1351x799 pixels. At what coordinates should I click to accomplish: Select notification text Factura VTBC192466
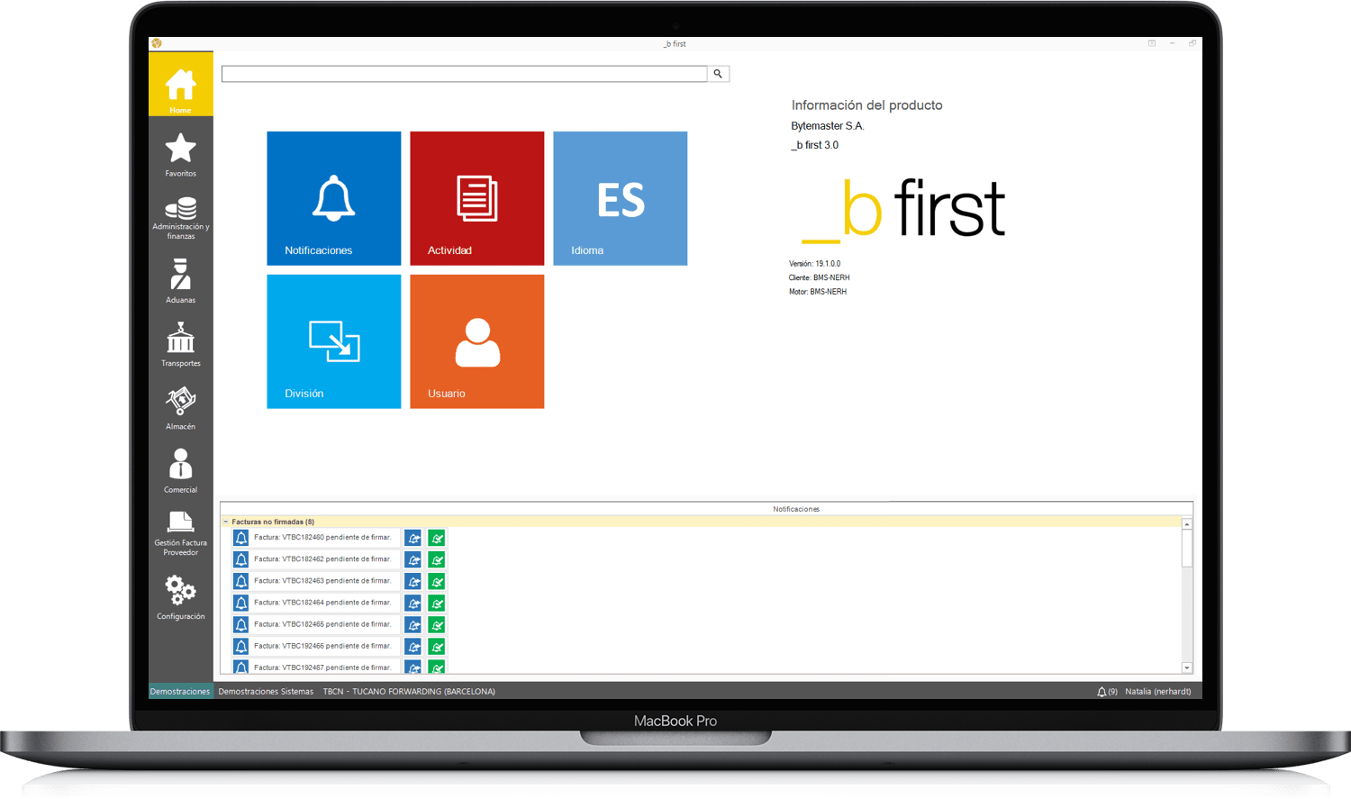(322, 645)
